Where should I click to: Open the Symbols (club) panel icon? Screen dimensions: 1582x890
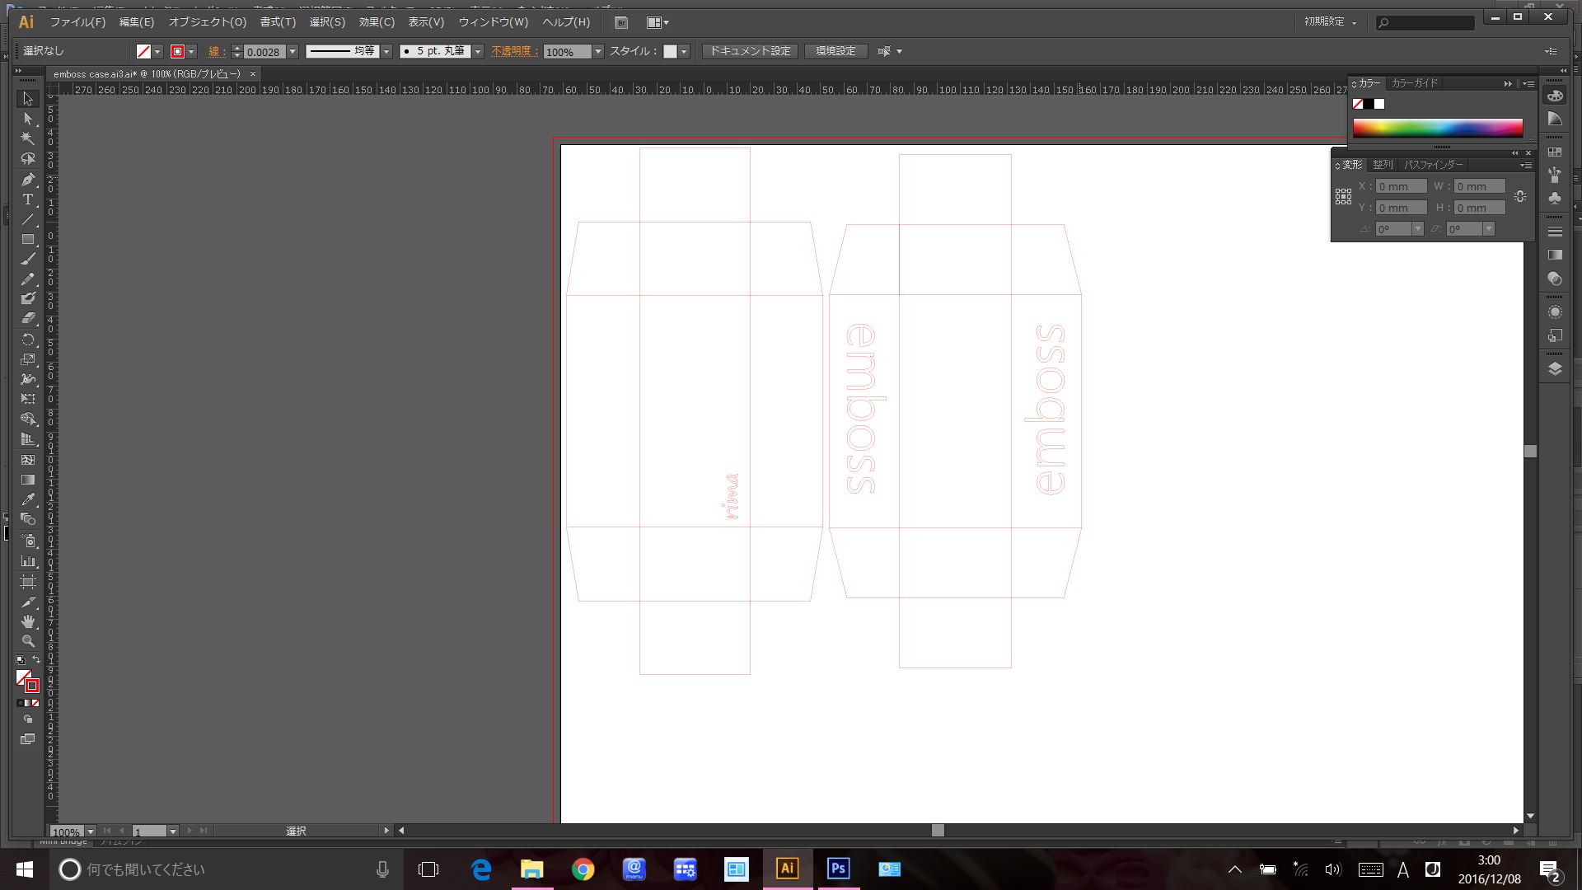point(1555,198)
